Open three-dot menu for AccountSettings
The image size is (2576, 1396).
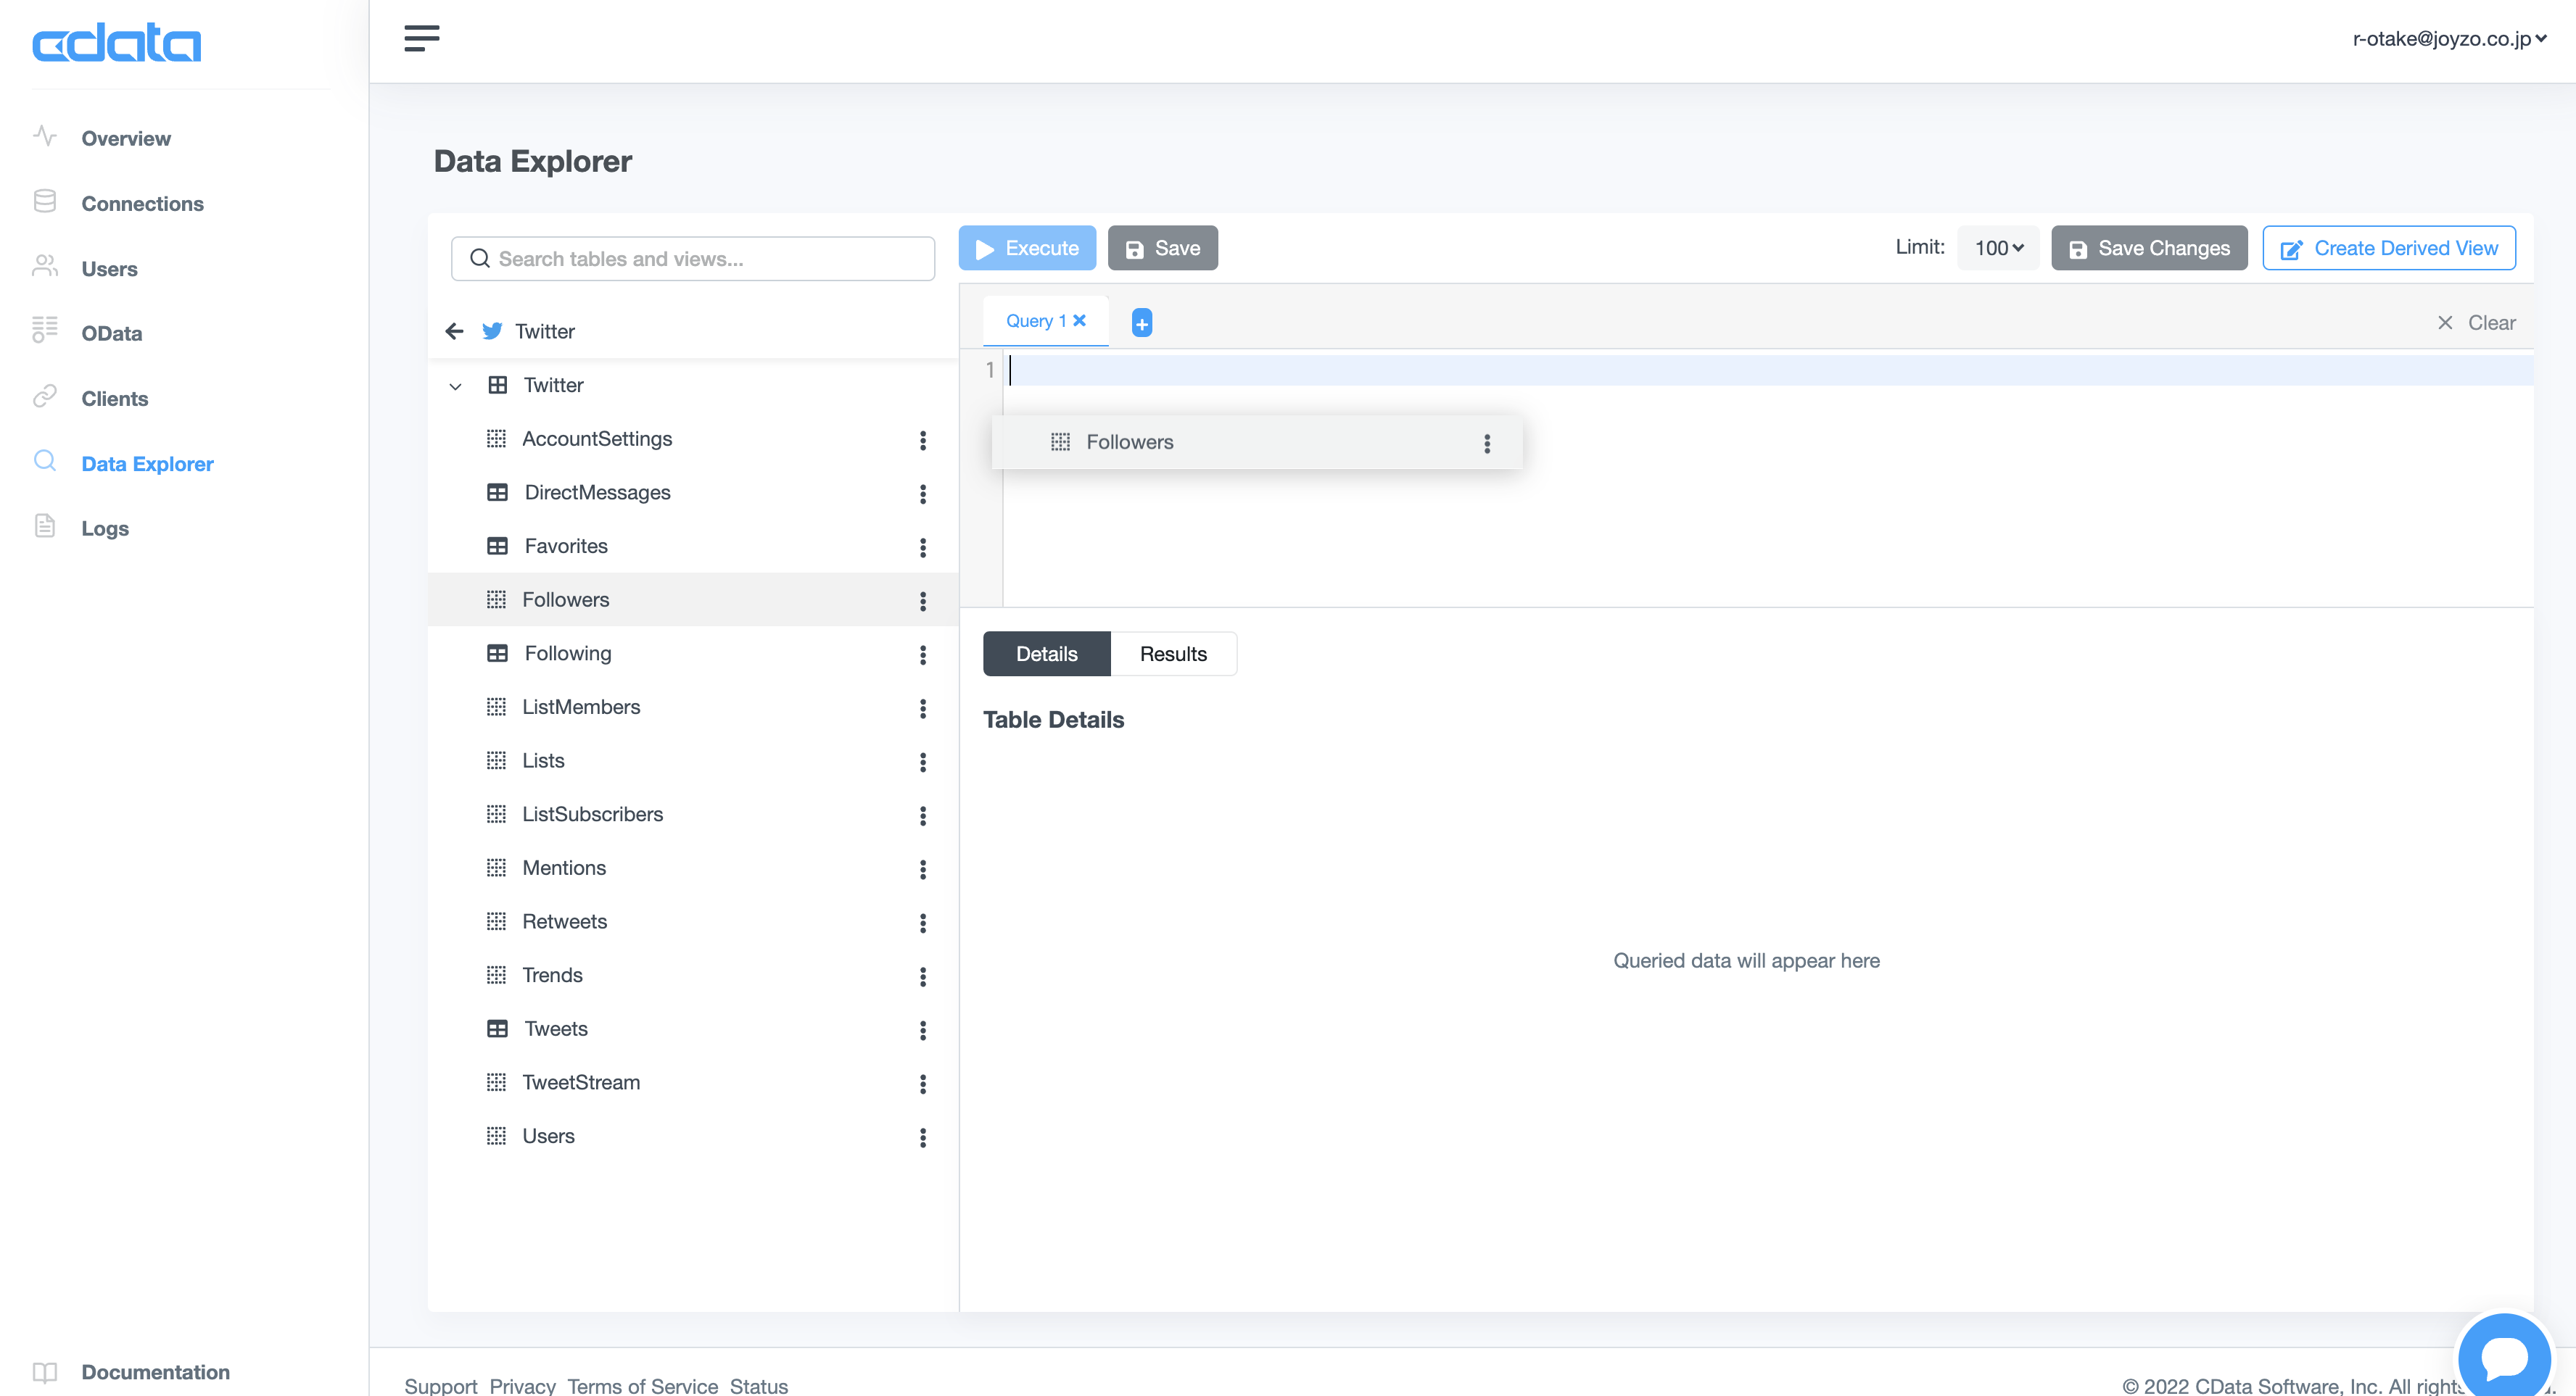click(922, 440)
